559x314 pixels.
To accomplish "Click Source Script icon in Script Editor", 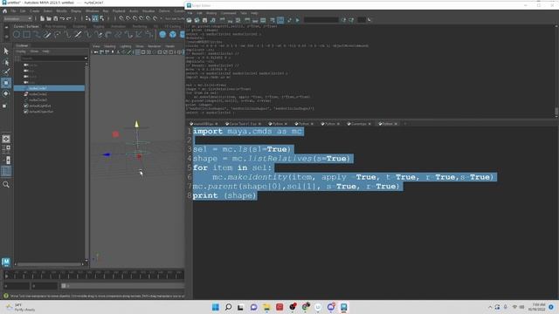I will pyautogui.click(x=197, y=20).
